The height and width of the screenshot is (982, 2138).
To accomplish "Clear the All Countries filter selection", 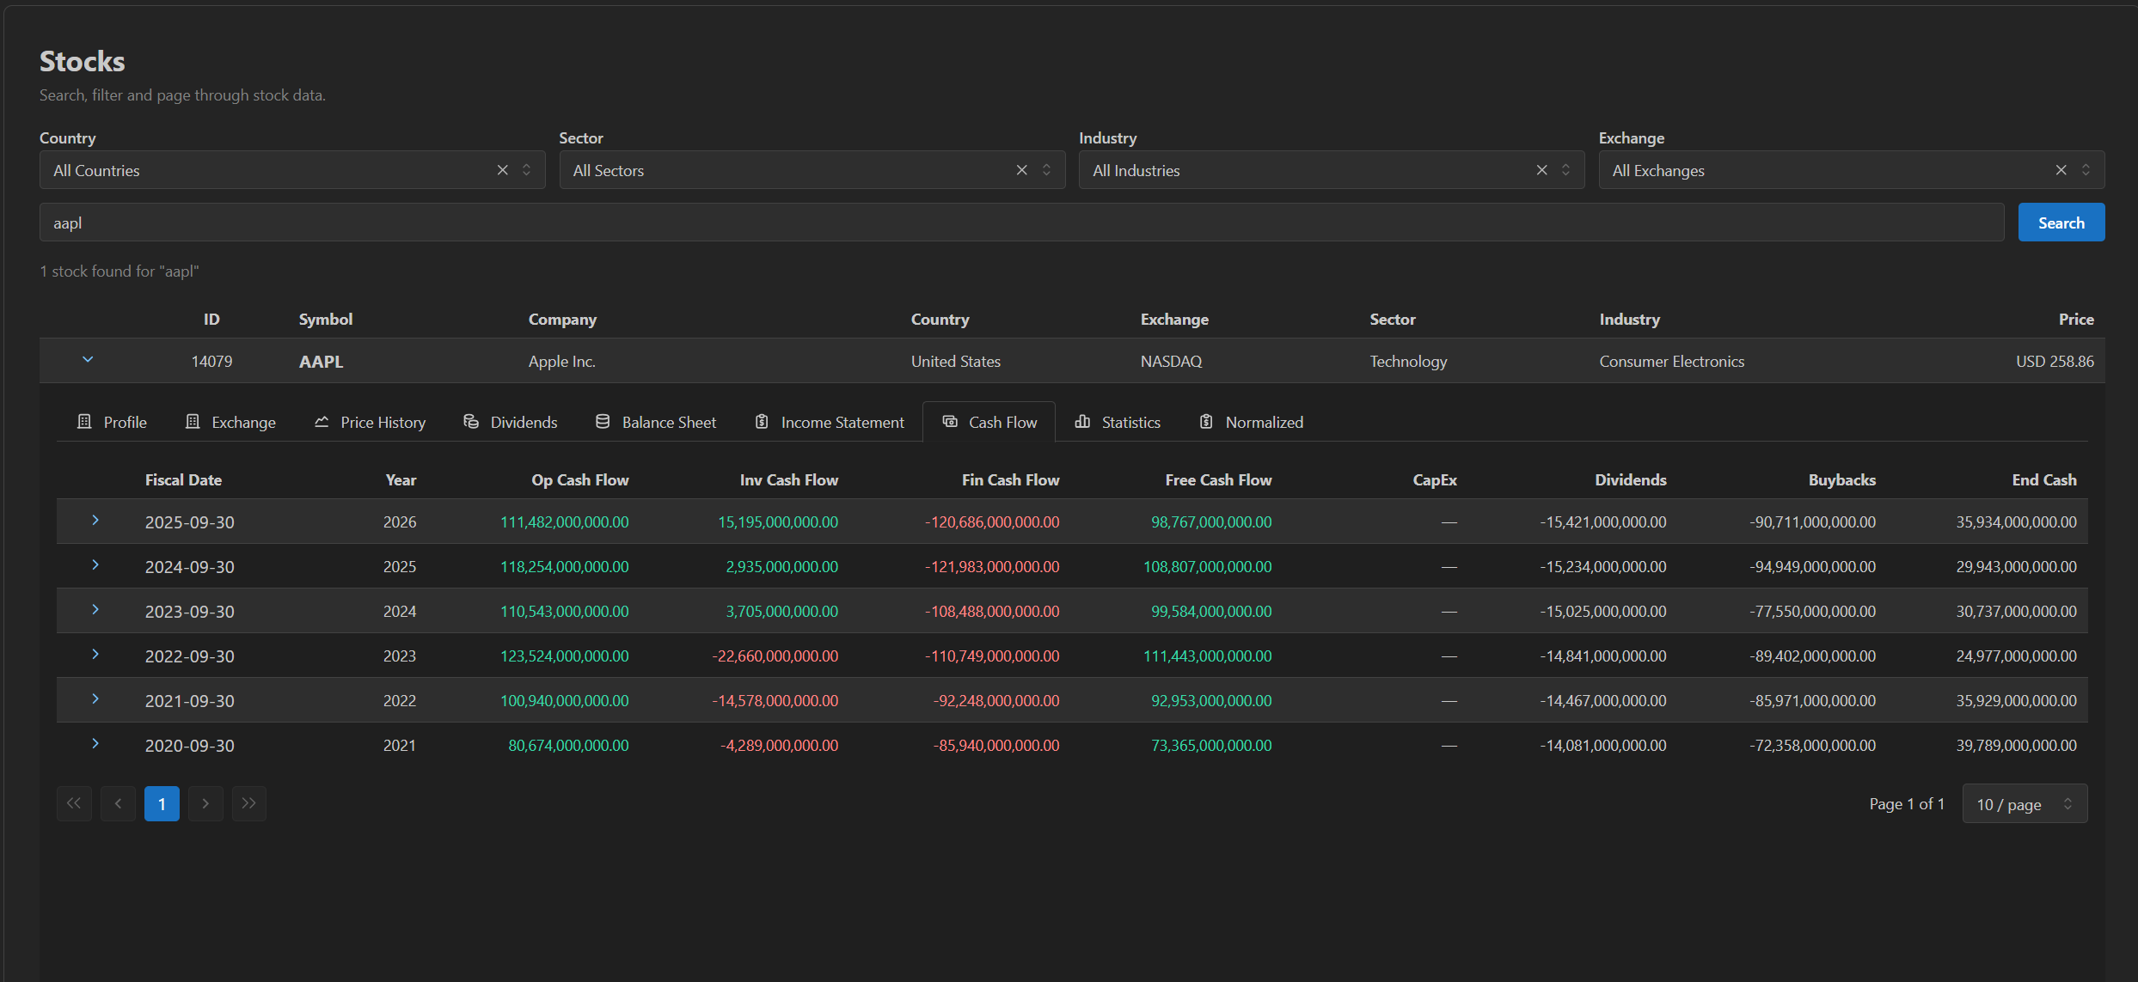I will (503, 170).
